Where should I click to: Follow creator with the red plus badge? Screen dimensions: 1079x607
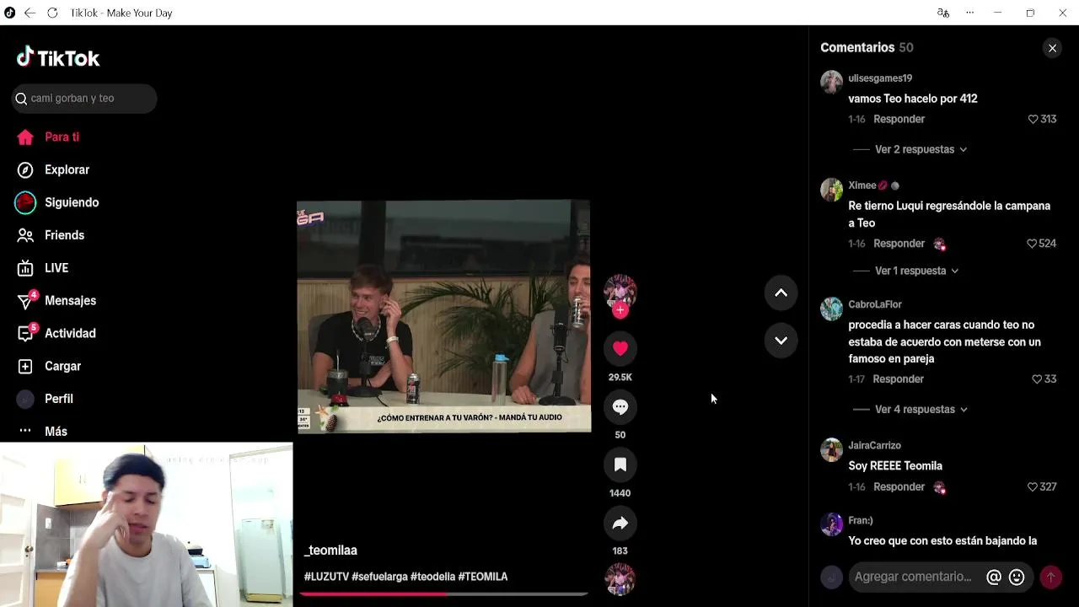(620, 310)
